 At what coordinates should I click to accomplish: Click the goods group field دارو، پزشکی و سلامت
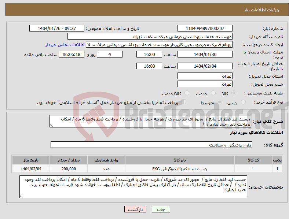[x=151, y=145]
